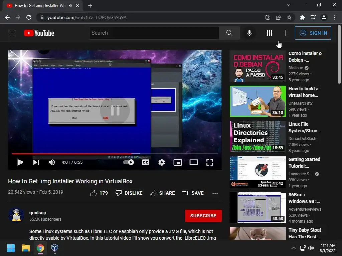Open system volume tray icon

click(x=311, y=248)
